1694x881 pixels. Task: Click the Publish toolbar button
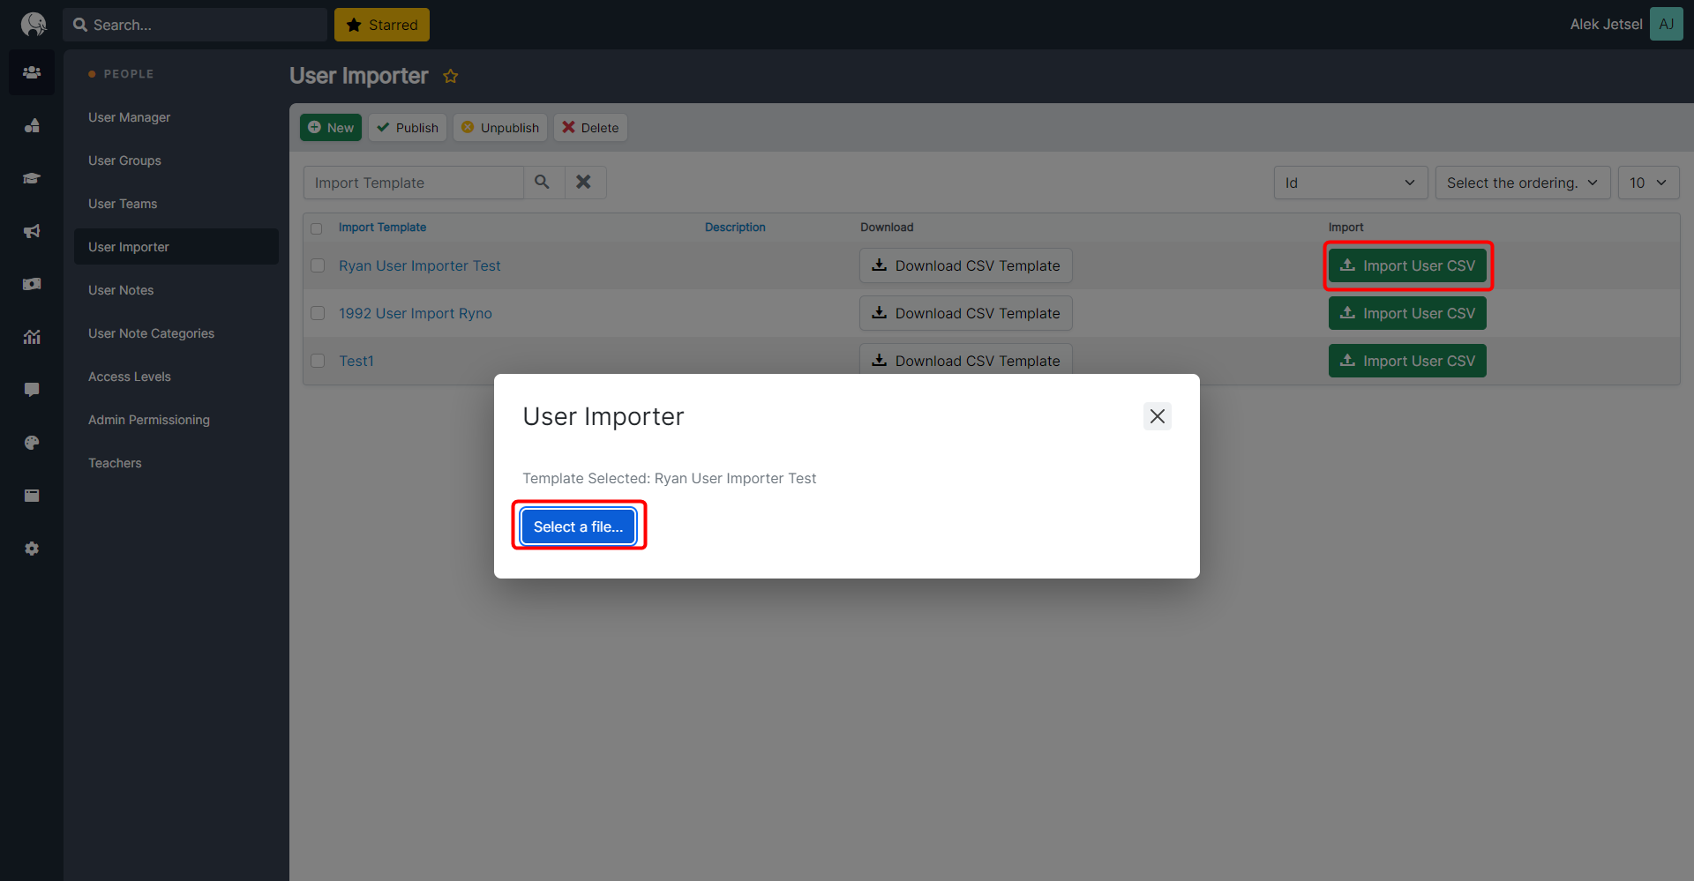coord(408,128)
